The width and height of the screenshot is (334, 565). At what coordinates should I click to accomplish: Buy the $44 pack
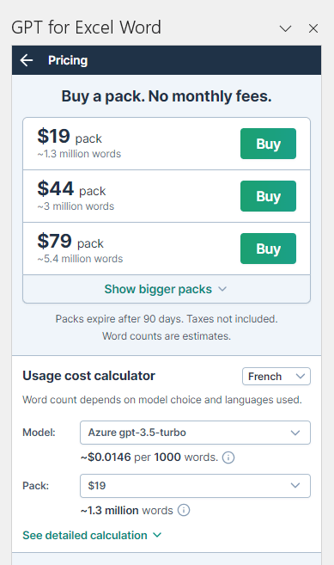(268, 196)
